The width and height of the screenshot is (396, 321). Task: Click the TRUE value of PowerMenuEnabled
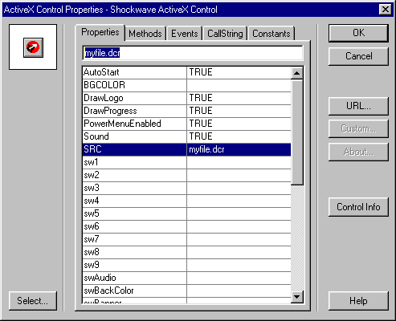(201, 124)
